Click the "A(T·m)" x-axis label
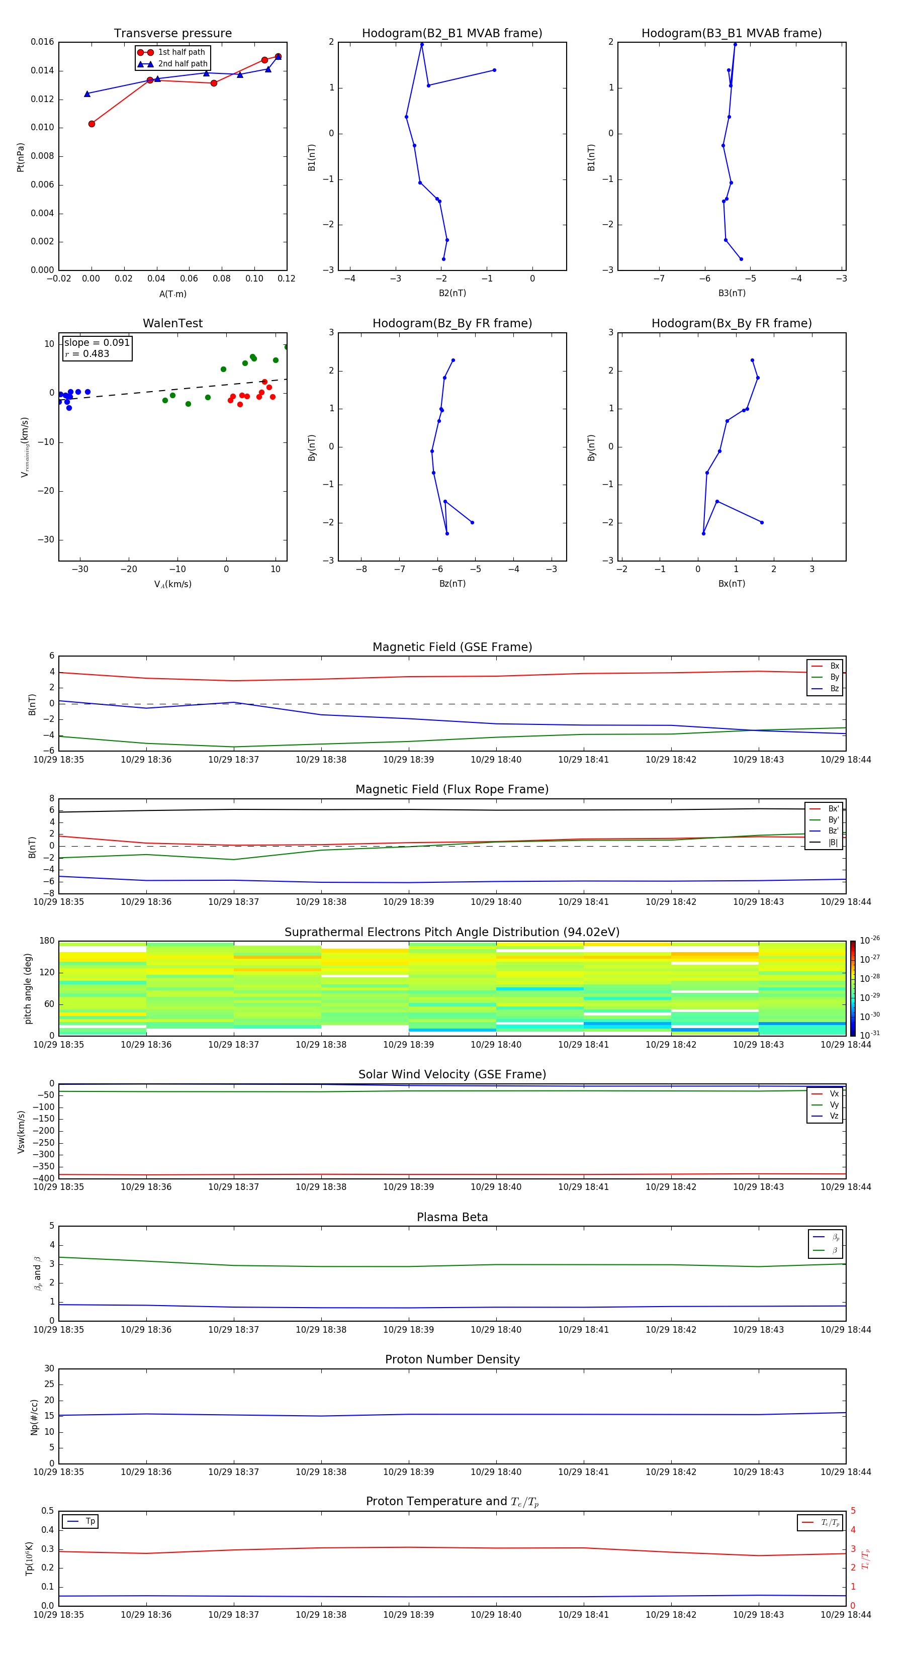This screenshot has height=1659, width=905. 172,294
